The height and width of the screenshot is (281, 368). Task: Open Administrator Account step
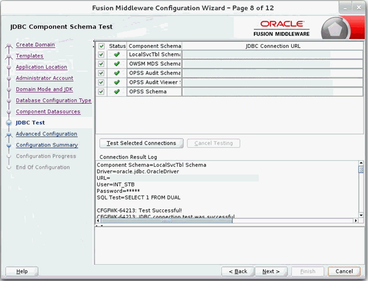(x=45, y=78)
